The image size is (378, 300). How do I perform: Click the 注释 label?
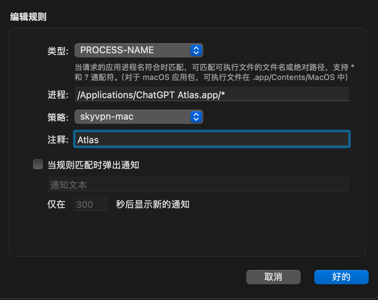tap(58, 139)
